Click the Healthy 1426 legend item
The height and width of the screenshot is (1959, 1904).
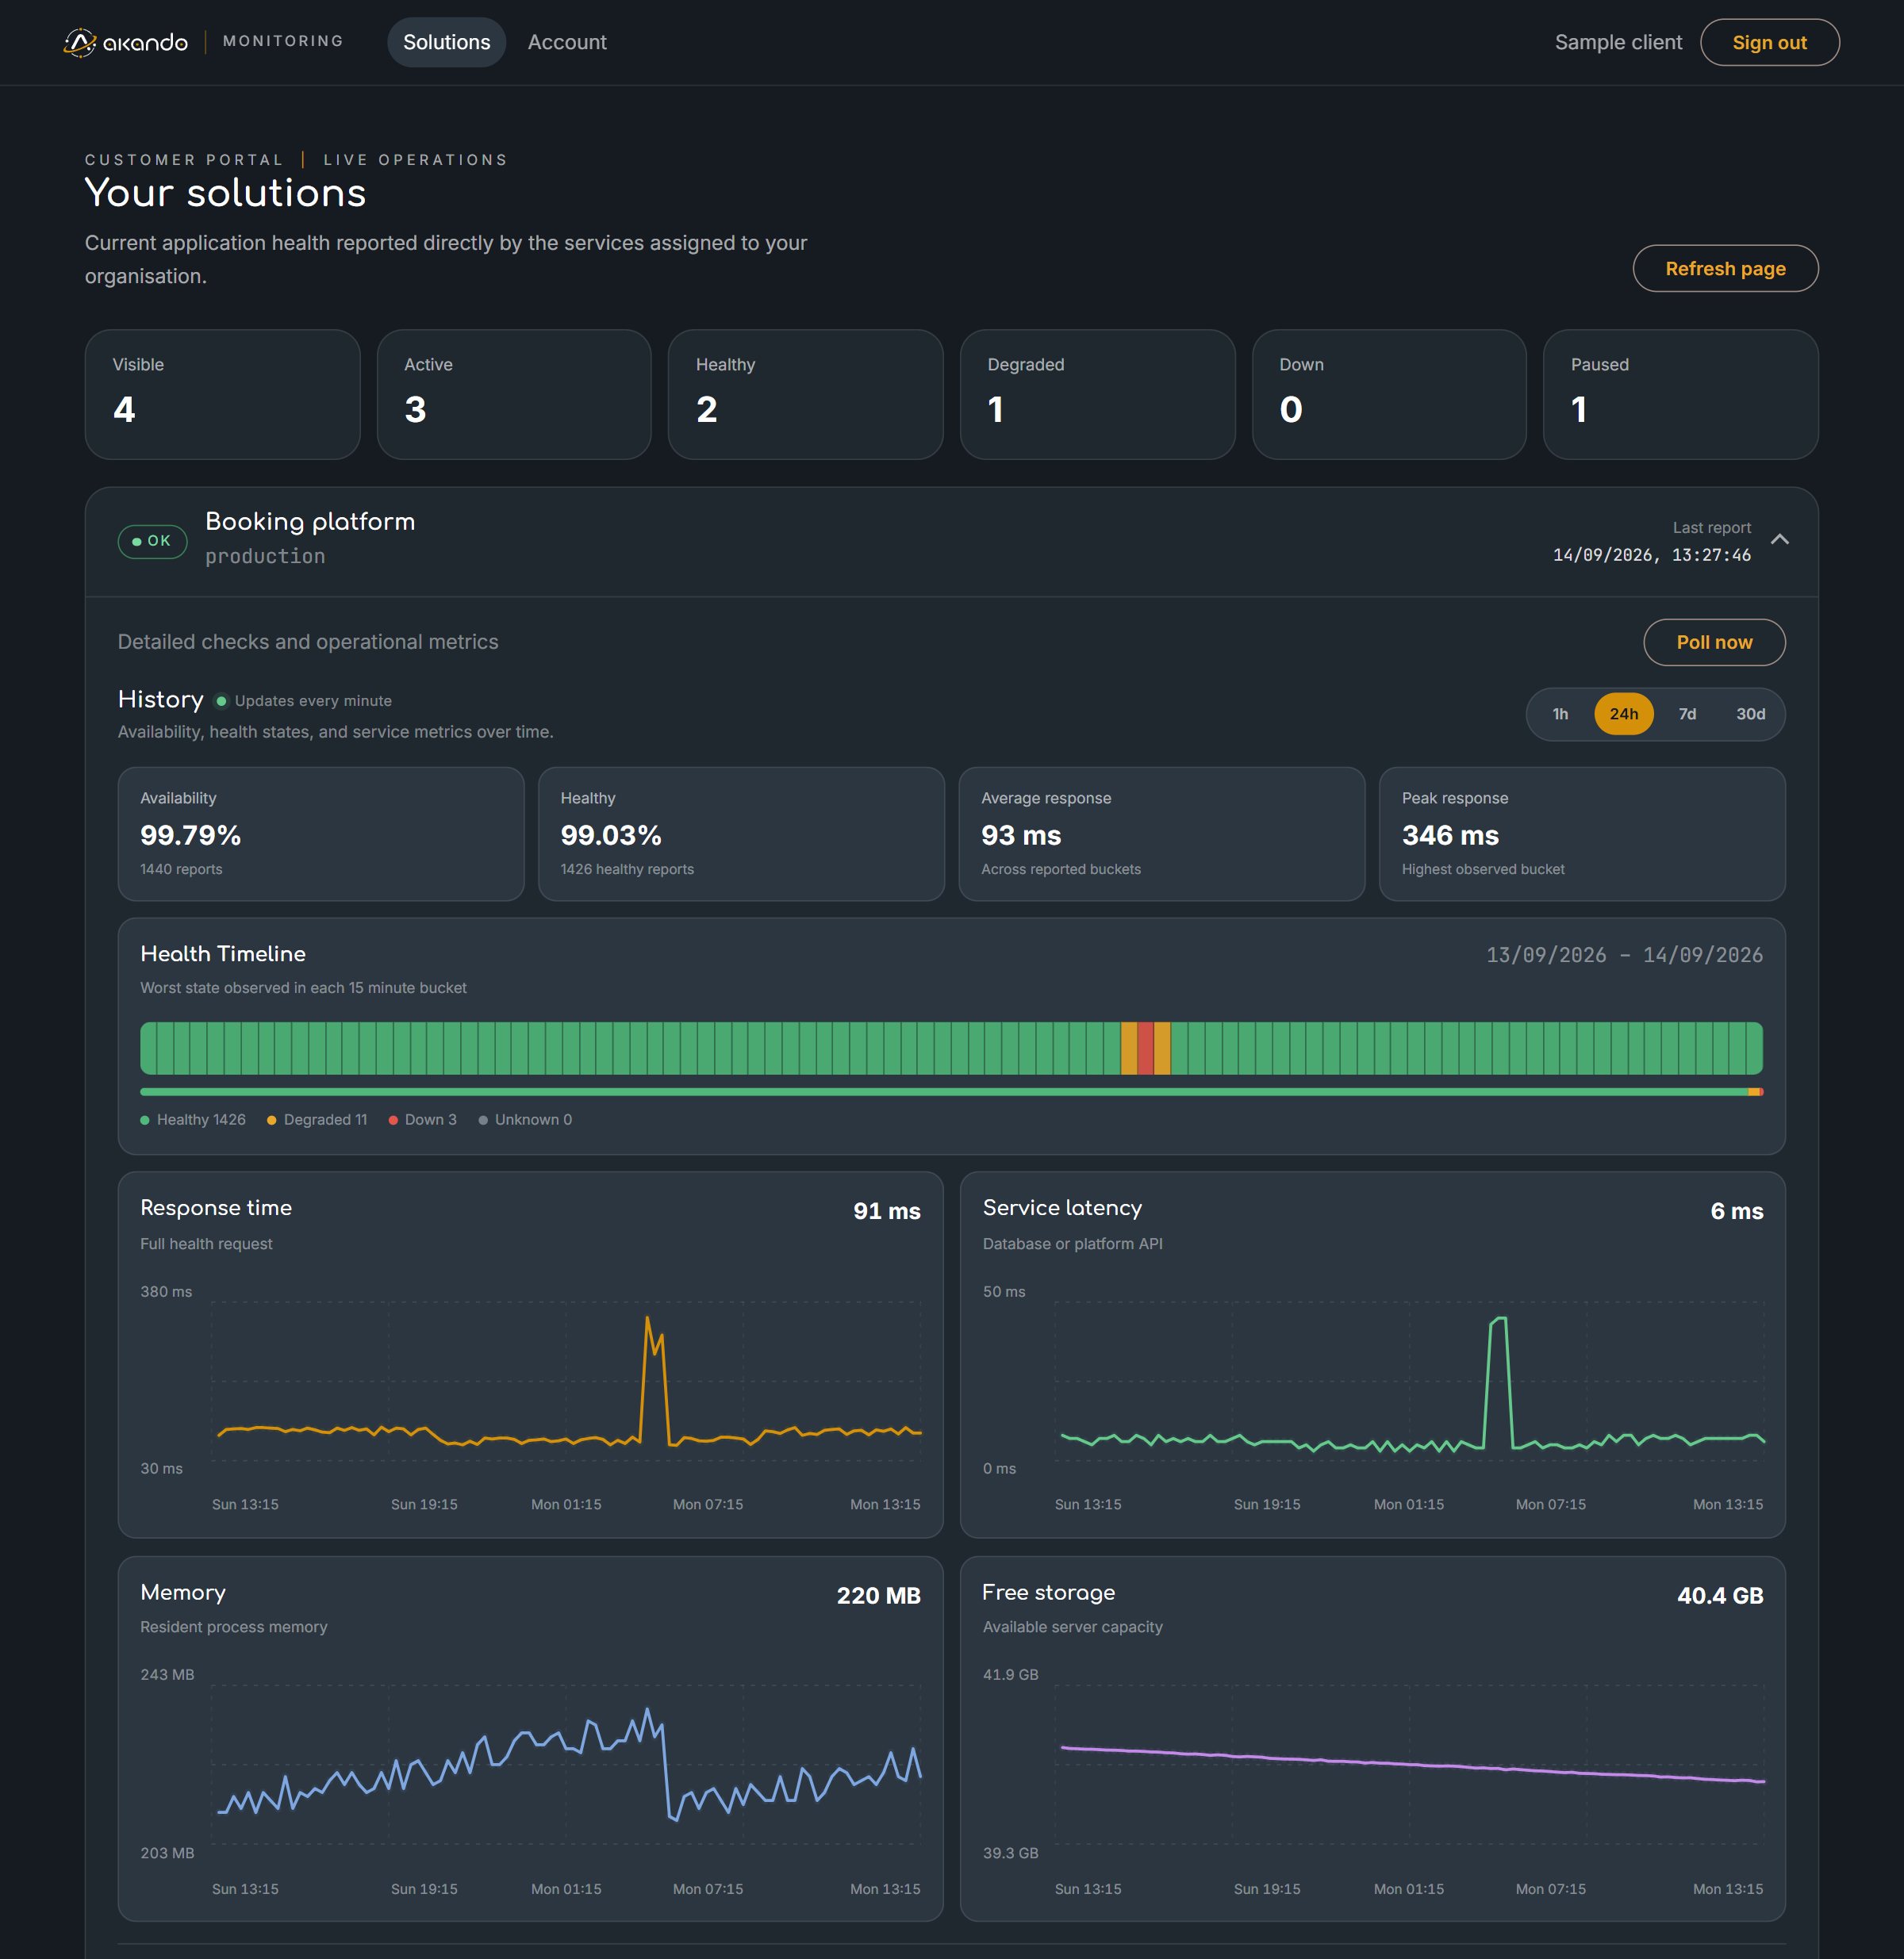pyautogui.click(x=193, y=1119)
